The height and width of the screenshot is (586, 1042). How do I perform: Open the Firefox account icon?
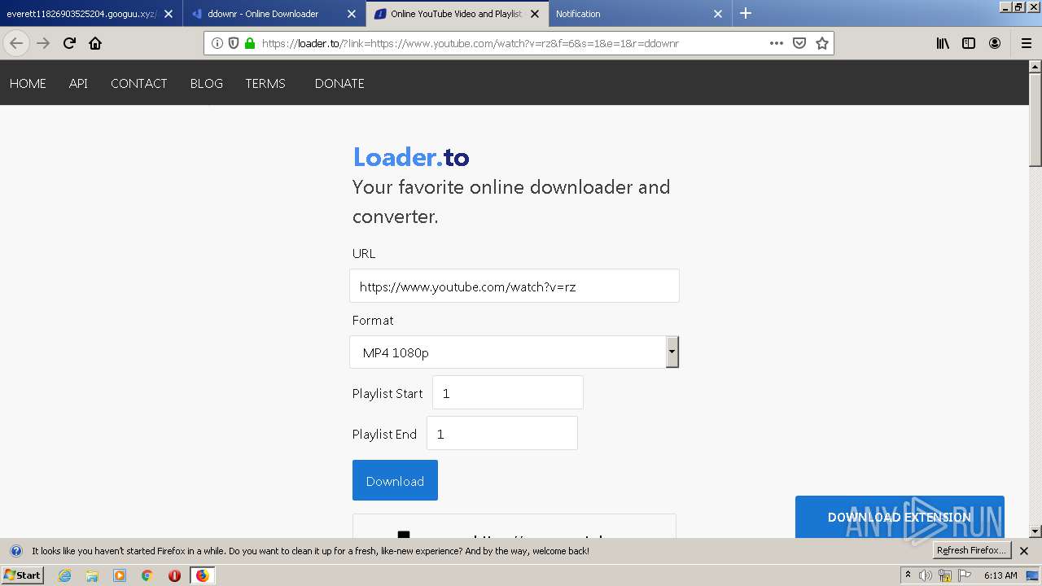[995, 43]
